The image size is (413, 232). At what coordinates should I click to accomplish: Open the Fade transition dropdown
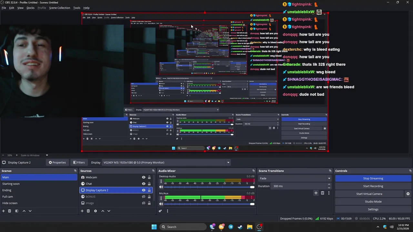tap(295, 178)
